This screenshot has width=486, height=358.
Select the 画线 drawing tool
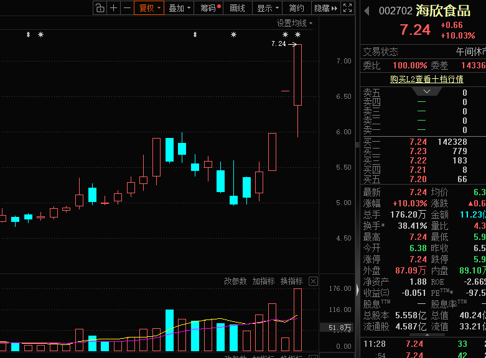pyautogui.click(x=237, y=8)
